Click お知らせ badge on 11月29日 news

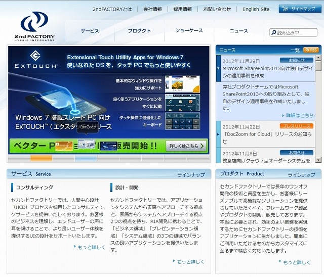point(297,61)
